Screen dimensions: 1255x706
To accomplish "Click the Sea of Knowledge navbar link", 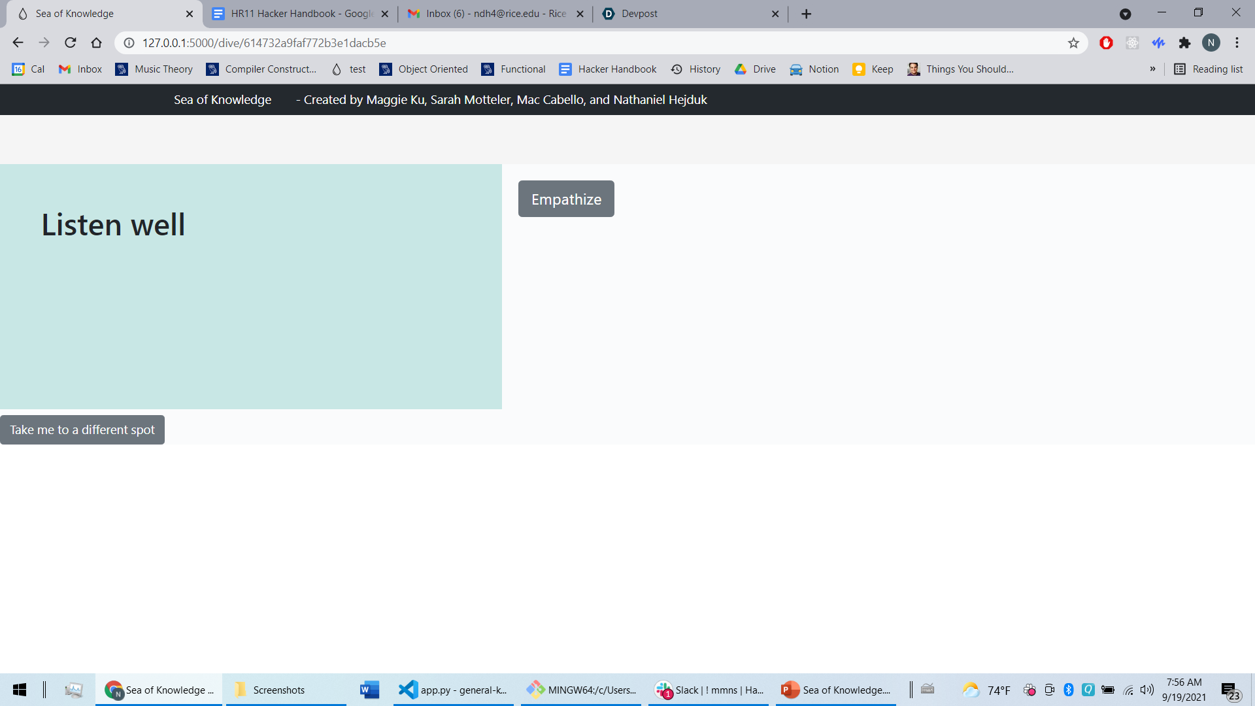I will (x=222, y=100).
